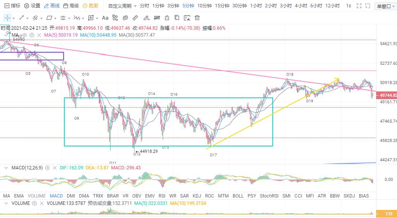The image size is (397, 218).
Task: Select the freehand pen drawing tool
Action: (x=147, y=18)
